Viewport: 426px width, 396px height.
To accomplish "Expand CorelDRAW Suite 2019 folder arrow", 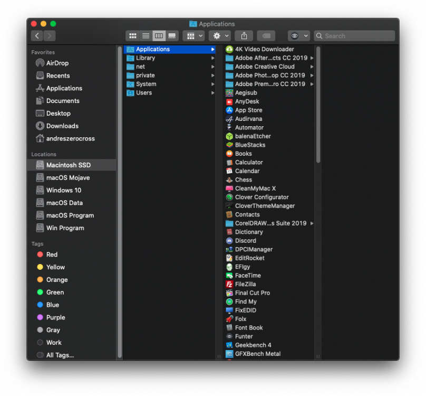I will coord(312,223).
